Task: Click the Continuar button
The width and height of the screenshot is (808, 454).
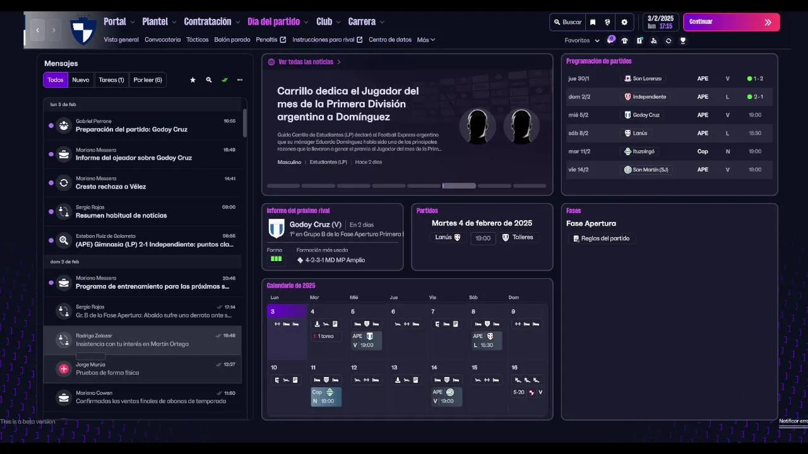Action: point(732,22)
